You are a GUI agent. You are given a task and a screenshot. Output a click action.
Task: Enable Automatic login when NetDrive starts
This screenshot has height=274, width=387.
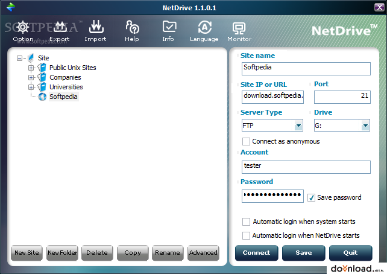246,236
